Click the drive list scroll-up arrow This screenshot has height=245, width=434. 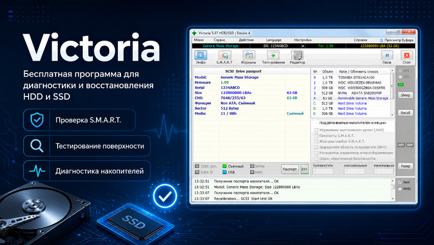pos(392,71)
